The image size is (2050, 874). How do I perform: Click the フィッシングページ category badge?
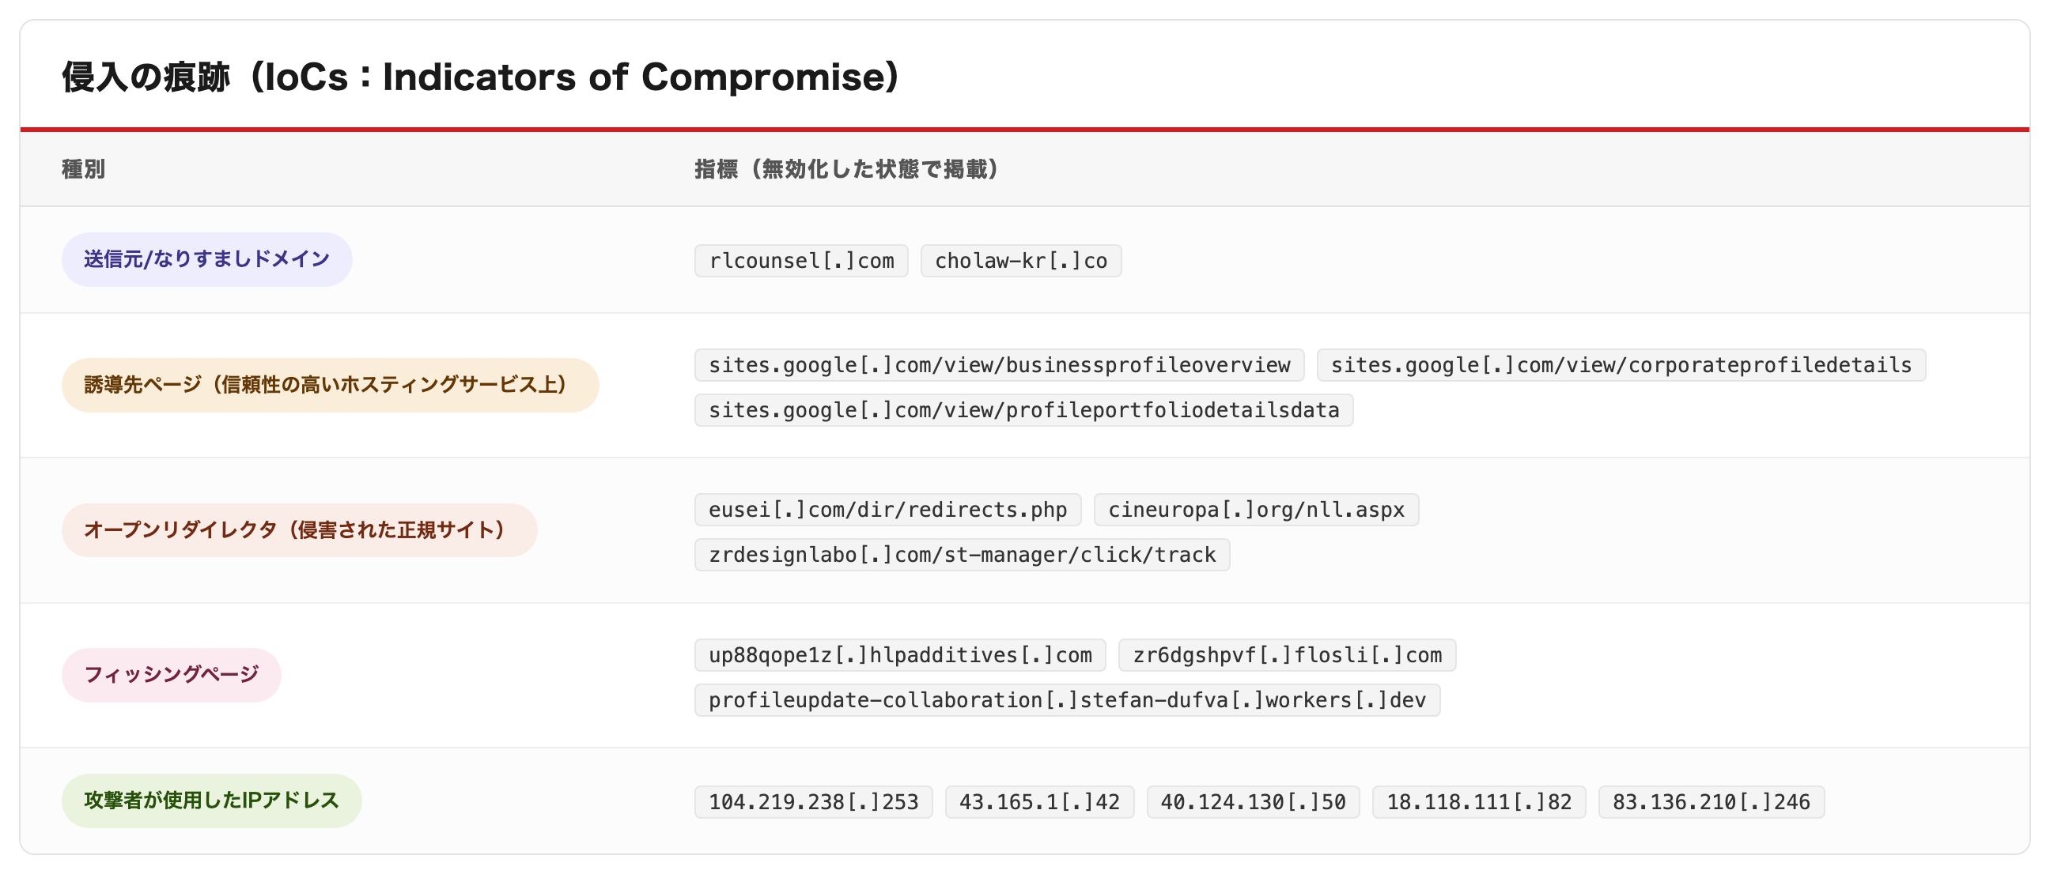coord(171,675)
